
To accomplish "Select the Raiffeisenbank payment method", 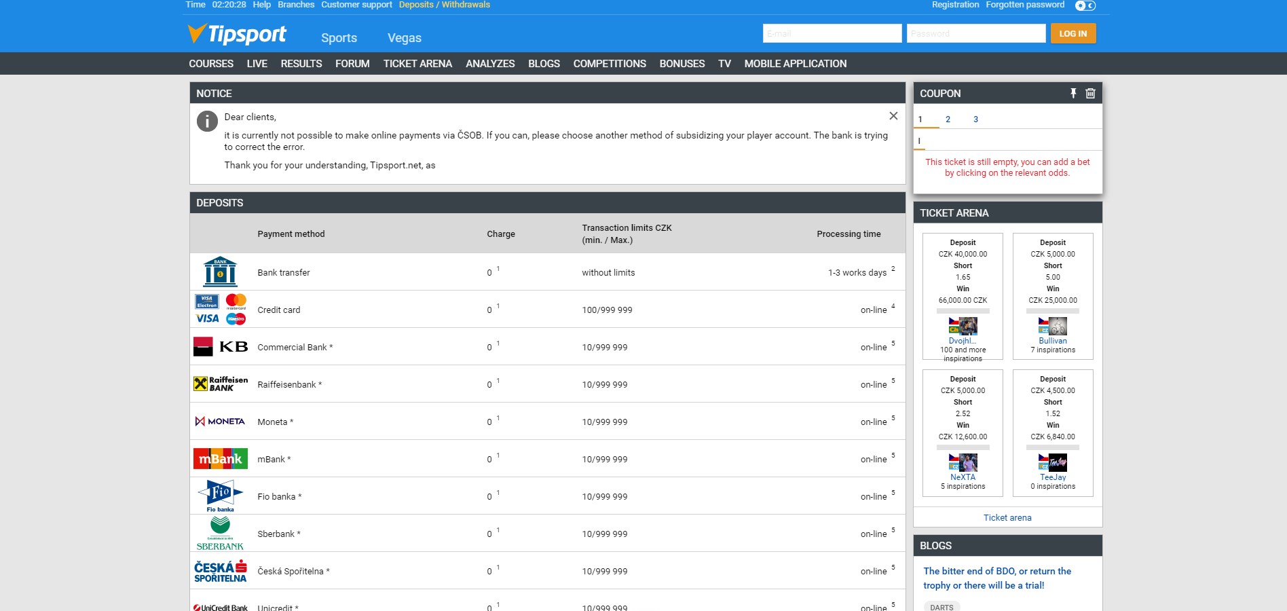I will point(290,384).
